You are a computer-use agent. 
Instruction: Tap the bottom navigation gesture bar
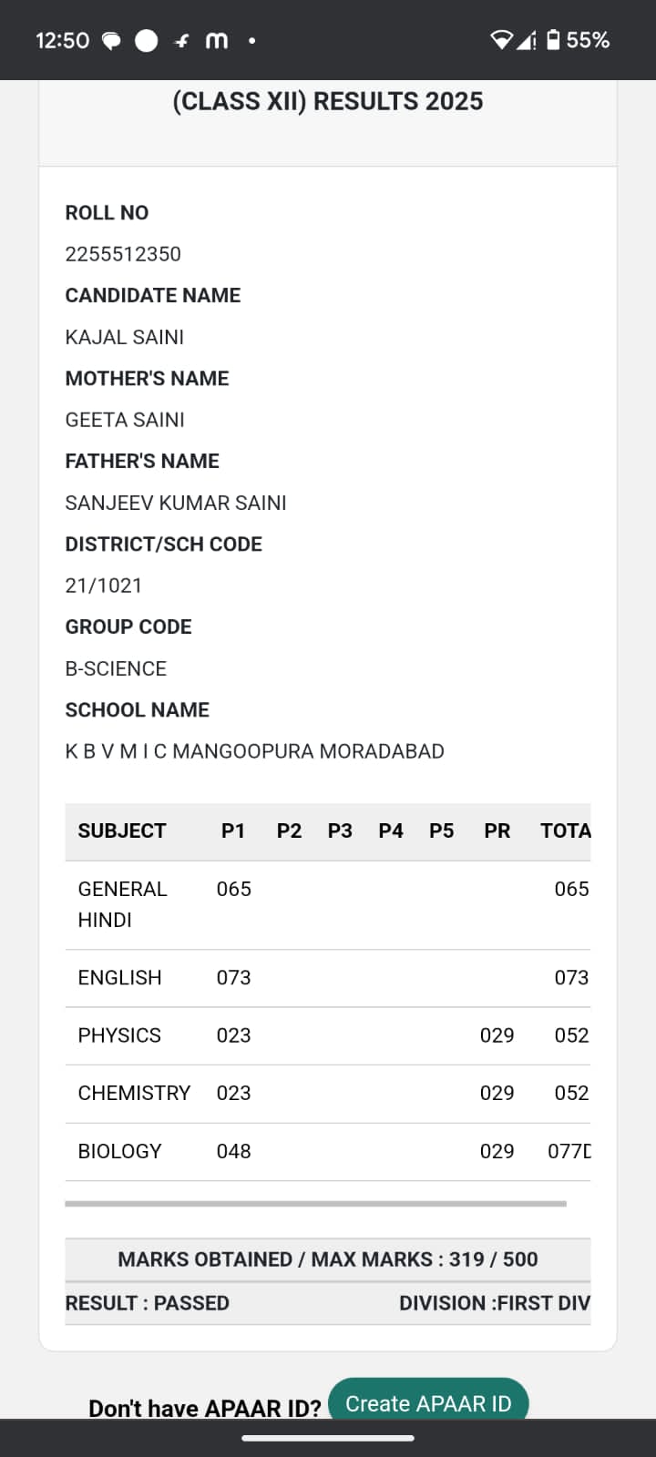tap(328, 1439)
